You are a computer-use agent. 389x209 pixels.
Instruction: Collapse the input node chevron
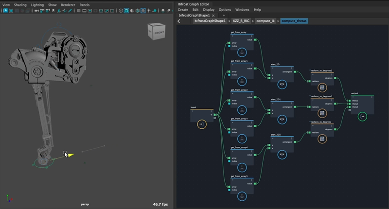192,111
